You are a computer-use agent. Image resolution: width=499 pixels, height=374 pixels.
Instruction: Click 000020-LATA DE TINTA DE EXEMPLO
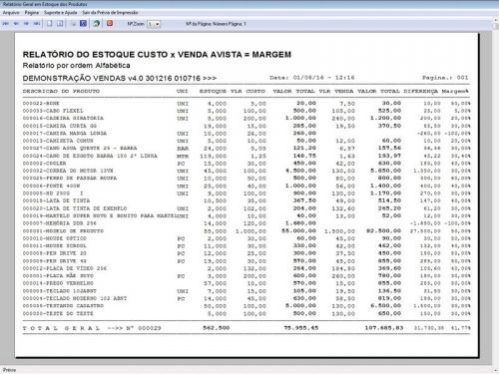coord(247,208)
